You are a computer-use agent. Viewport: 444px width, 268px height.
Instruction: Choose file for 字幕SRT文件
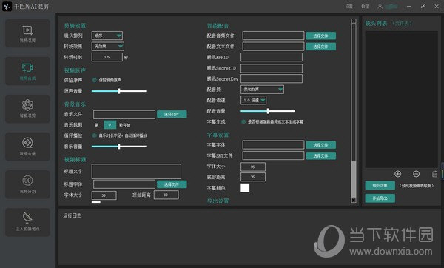(321, 155)
